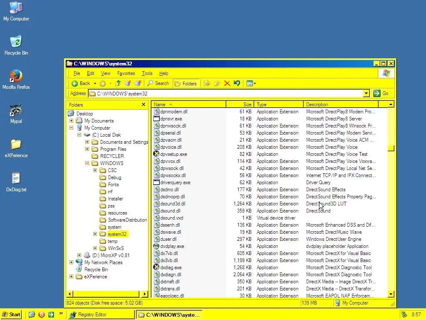Image resolution: width=426 pixels, height=320 pixels.
Task: Click the network tray icon near clock
Action: [404, 315]
